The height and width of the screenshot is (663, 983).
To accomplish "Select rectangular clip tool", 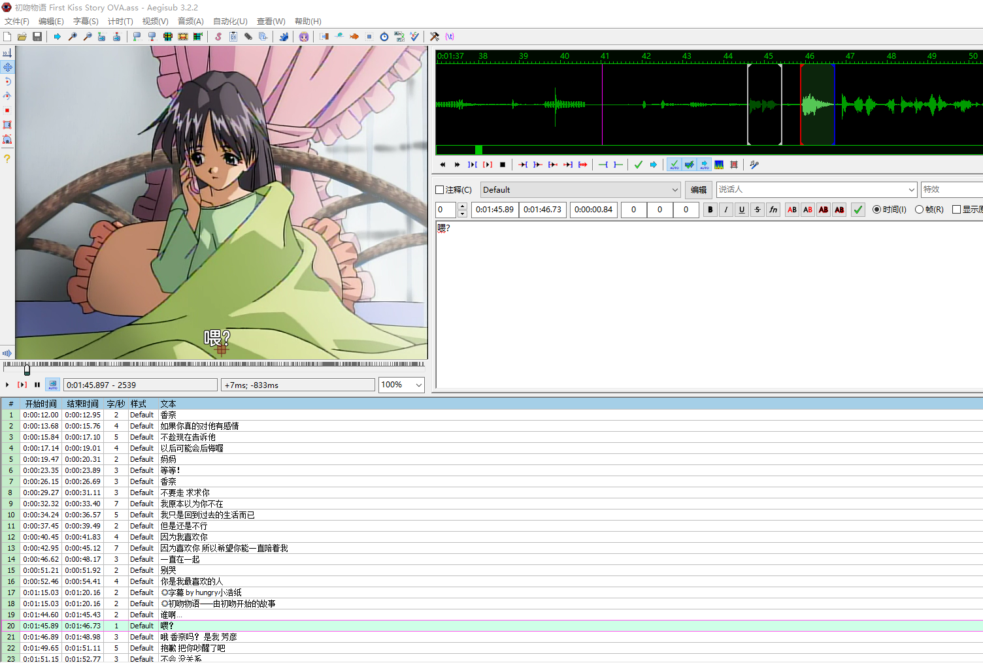I will point(7,125).
